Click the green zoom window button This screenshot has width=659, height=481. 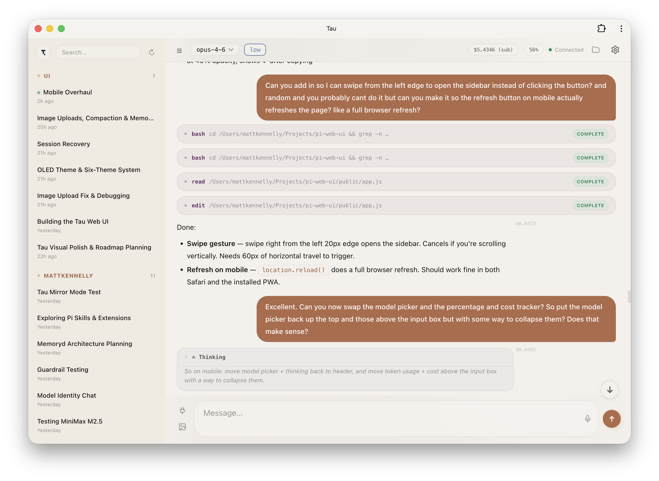point(61,29)
